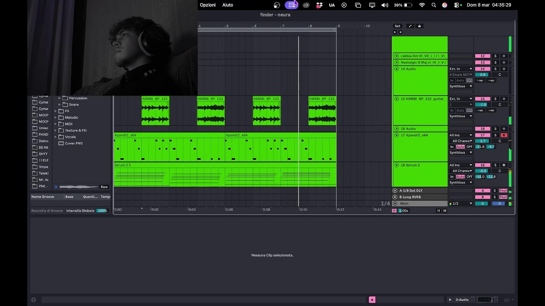Click the pink clip view button in status bar

[372, 300]
